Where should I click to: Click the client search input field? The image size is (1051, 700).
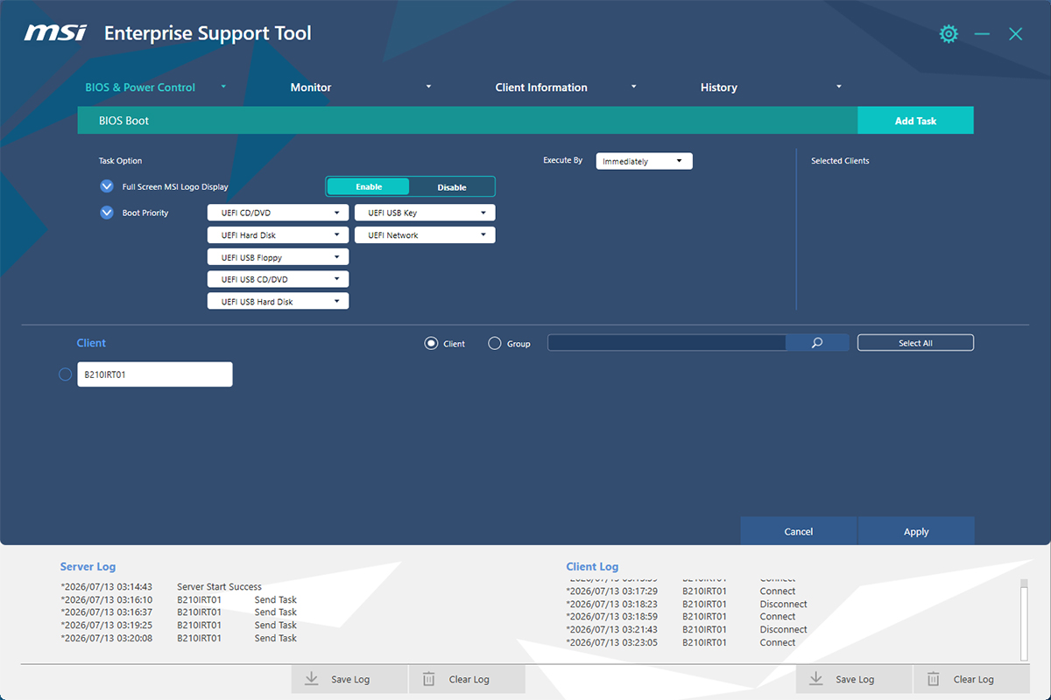tap(667, 343)
